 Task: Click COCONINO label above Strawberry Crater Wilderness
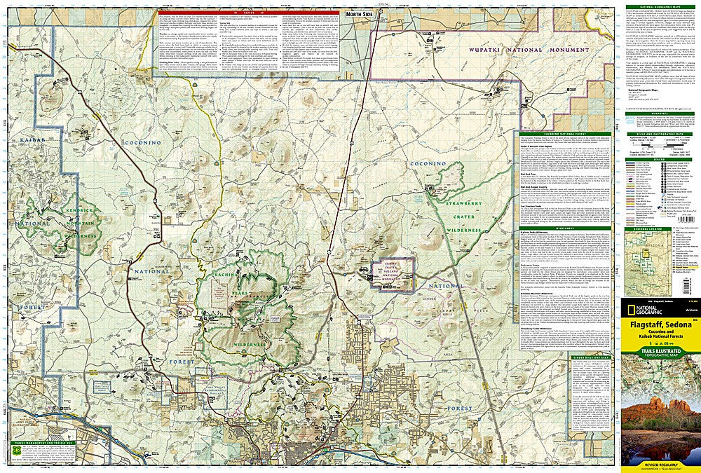coord(428,164)
